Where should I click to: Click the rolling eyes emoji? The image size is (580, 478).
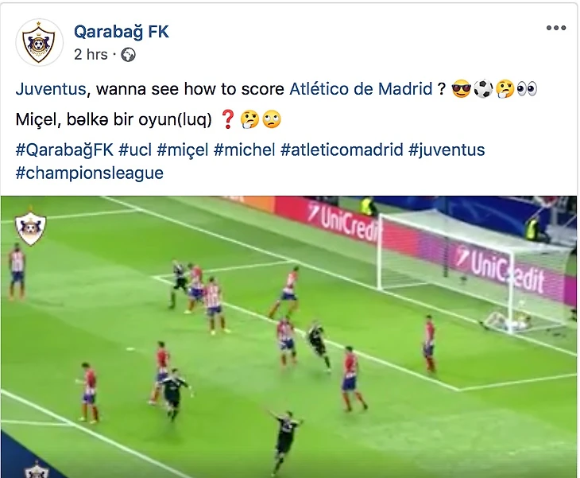(272, 119)
